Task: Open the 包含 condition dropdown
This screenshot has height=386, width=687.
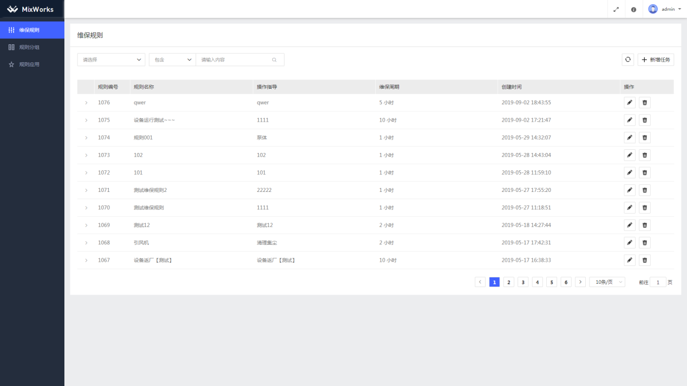Action: point(172,60)
